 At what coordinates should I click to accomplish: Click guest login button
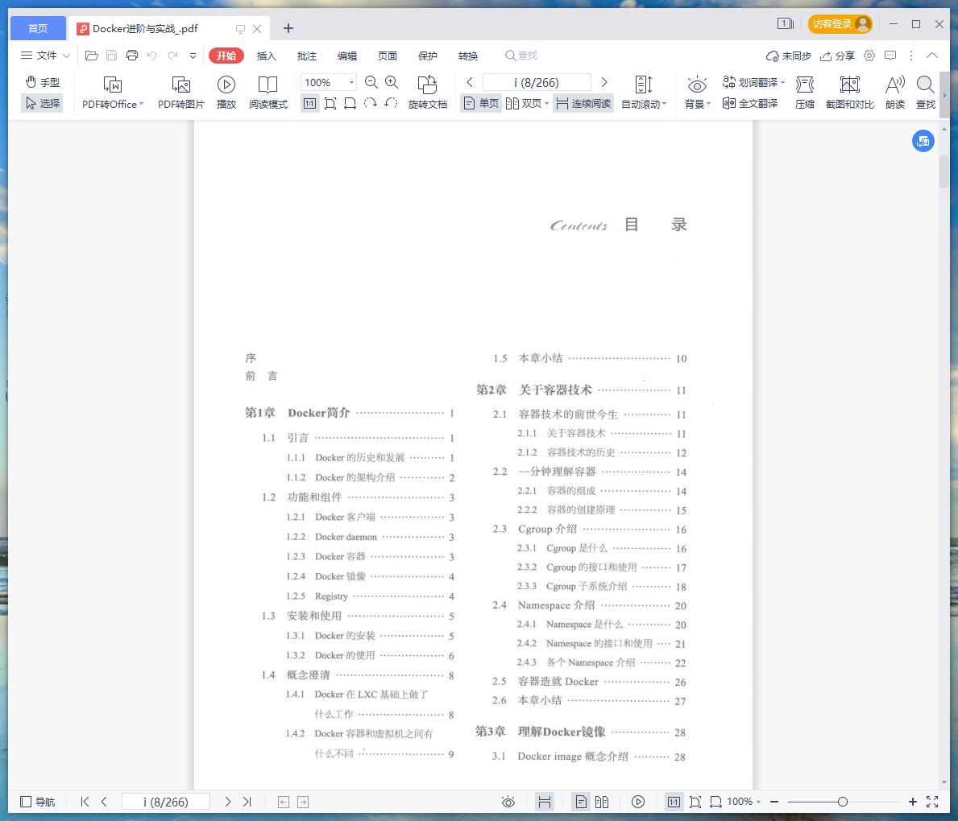pos(840,24)
